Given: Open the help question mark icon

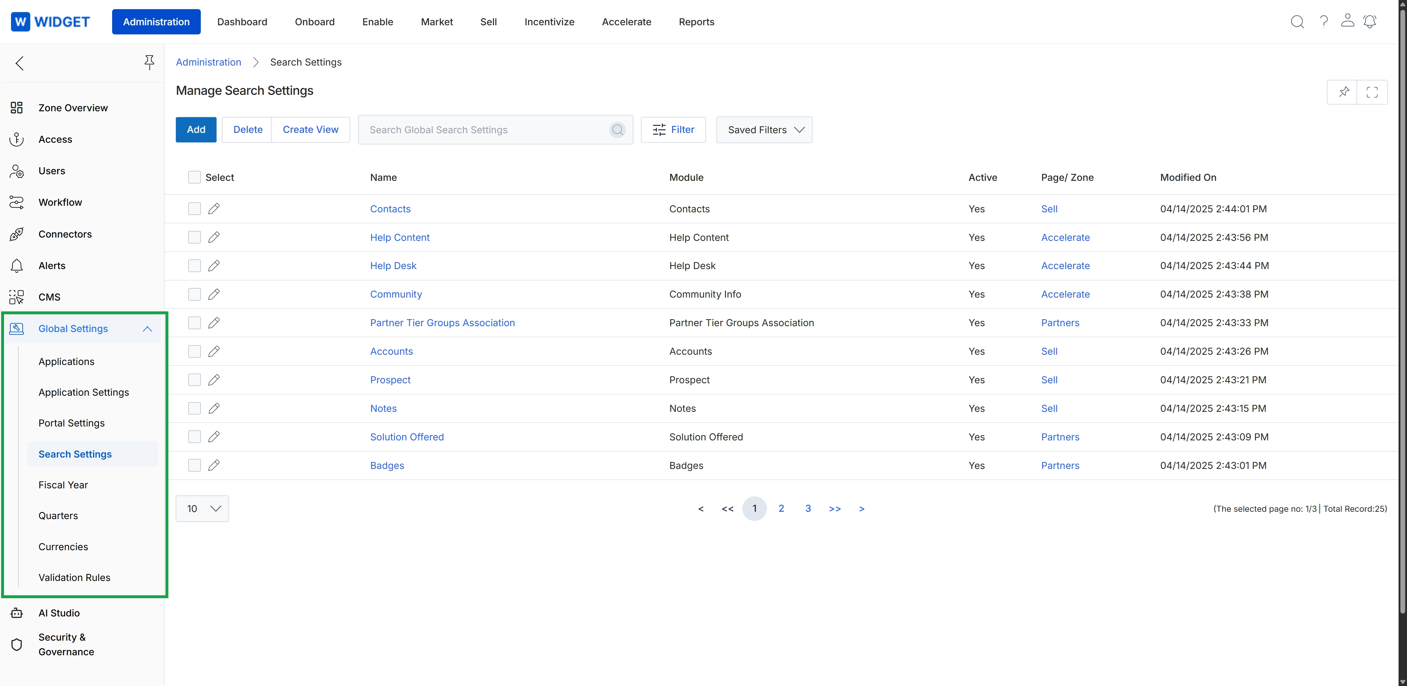Looking at the screenshot, I should point(1323,22).
